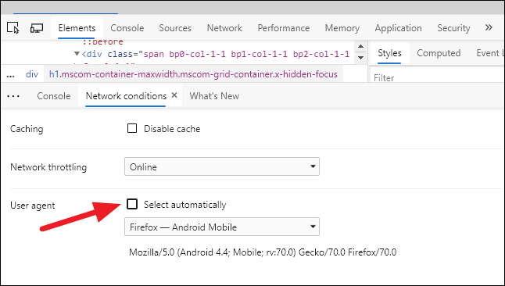The width and height of the screenshot is (505, 286).
Task: Open the Network panel tab
Action: 224,28
